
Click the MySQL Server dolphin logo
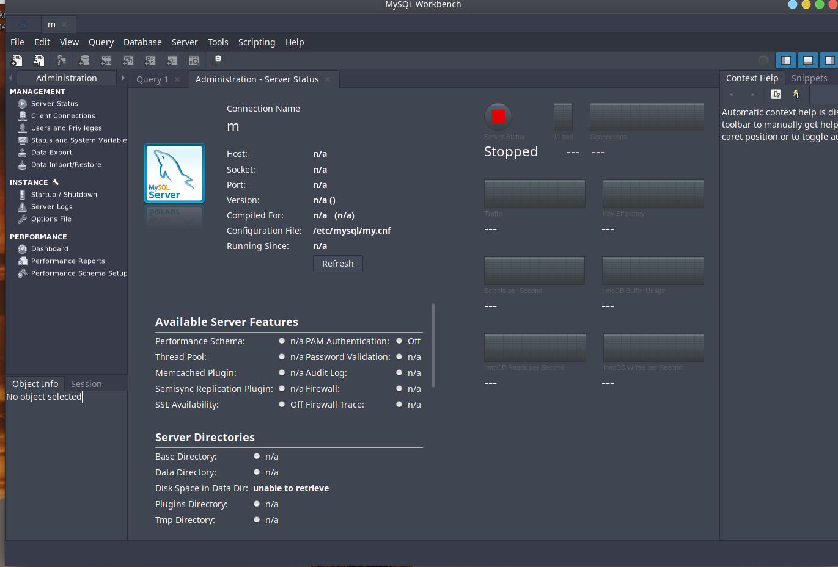coord(174,173)
